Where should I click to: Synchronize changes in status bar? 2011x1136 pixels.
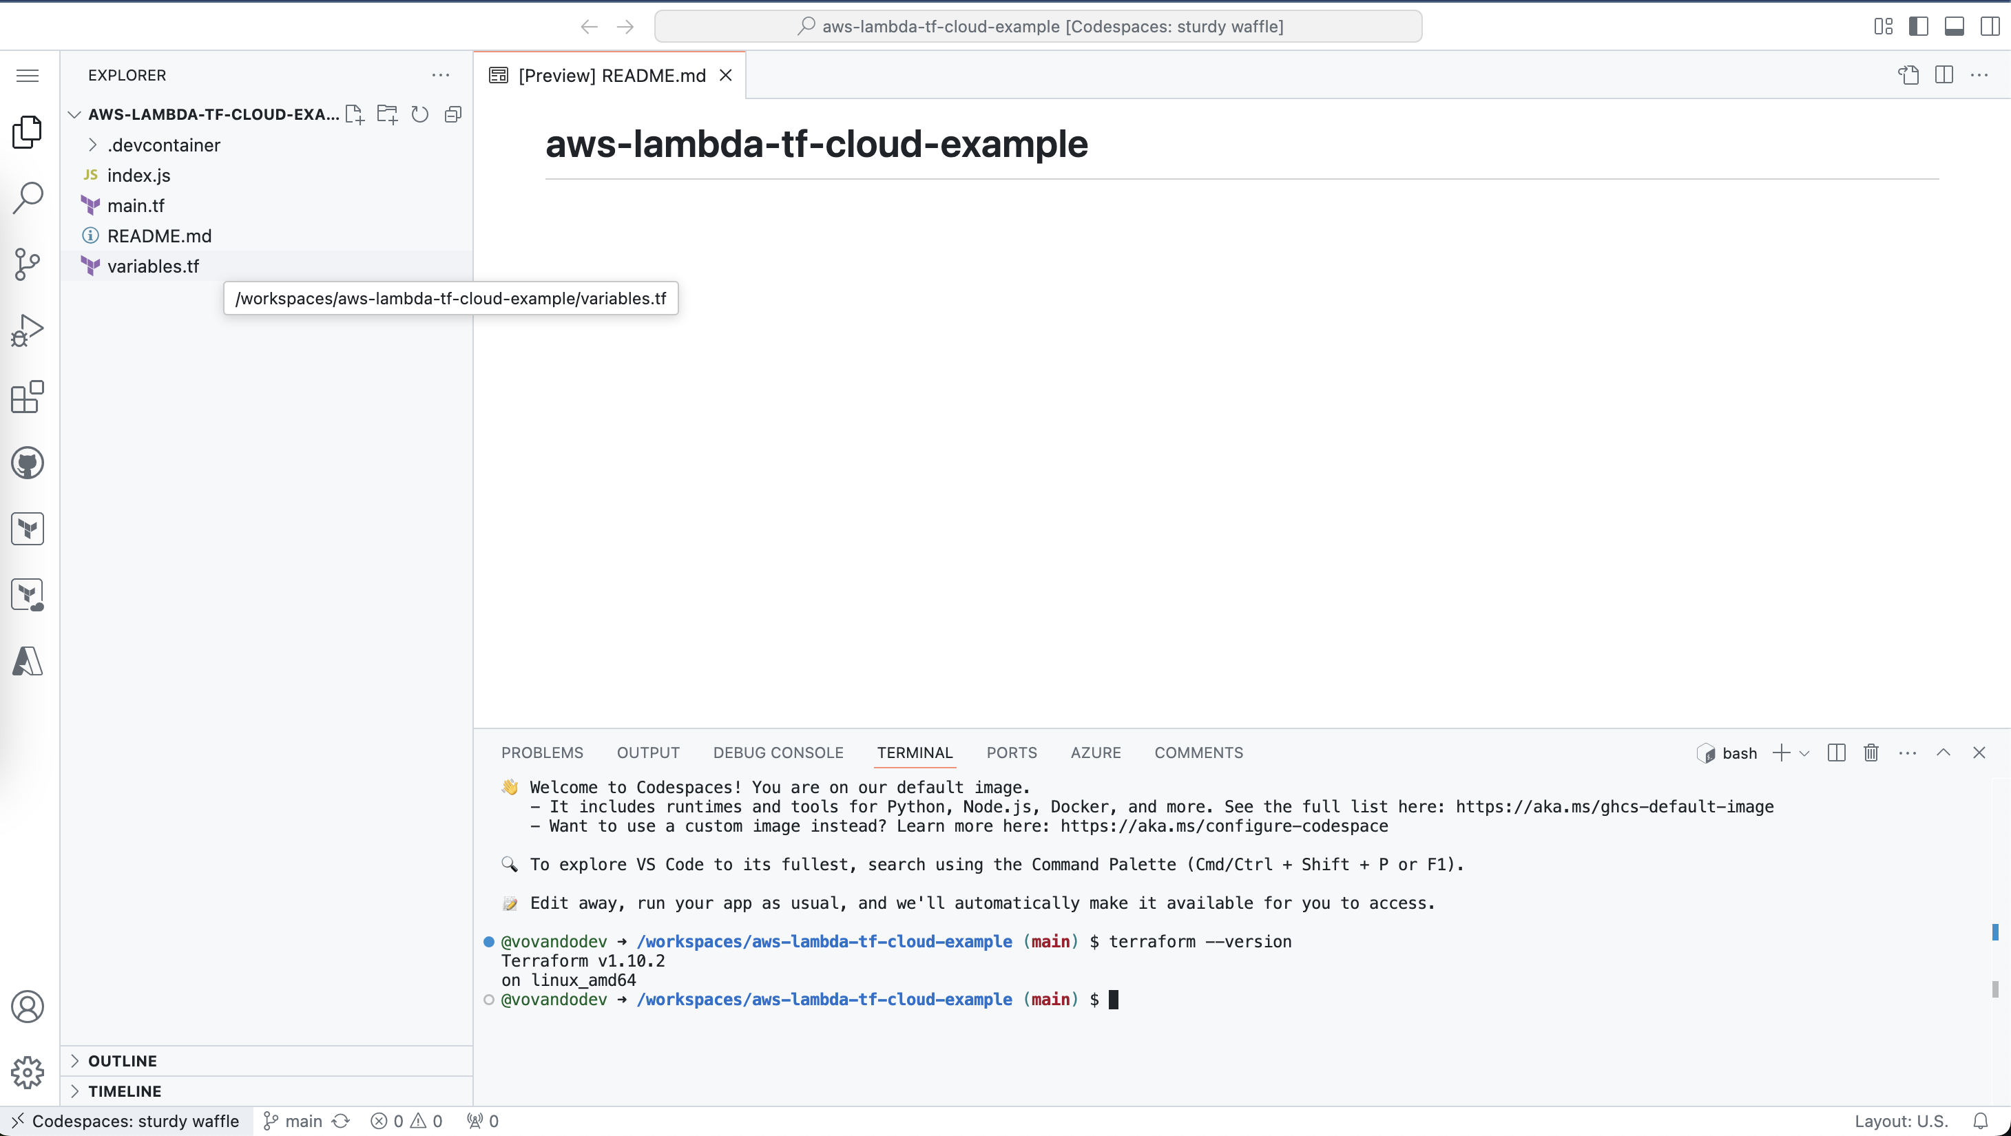tap(341, 1121)
